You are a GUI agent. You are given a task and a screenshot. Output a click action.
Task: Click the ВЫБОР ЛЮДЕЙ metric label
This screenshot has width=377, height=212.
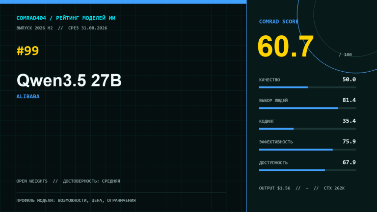click(273, 101)
